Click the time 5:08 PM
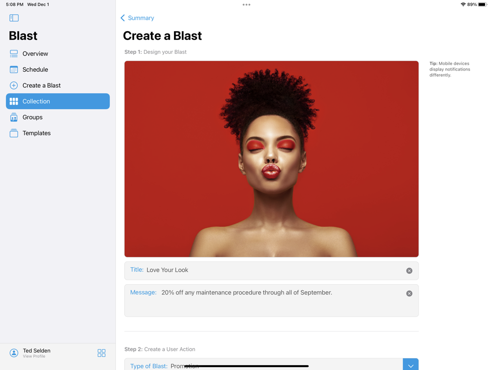493x370 pixels. point(14,4)
